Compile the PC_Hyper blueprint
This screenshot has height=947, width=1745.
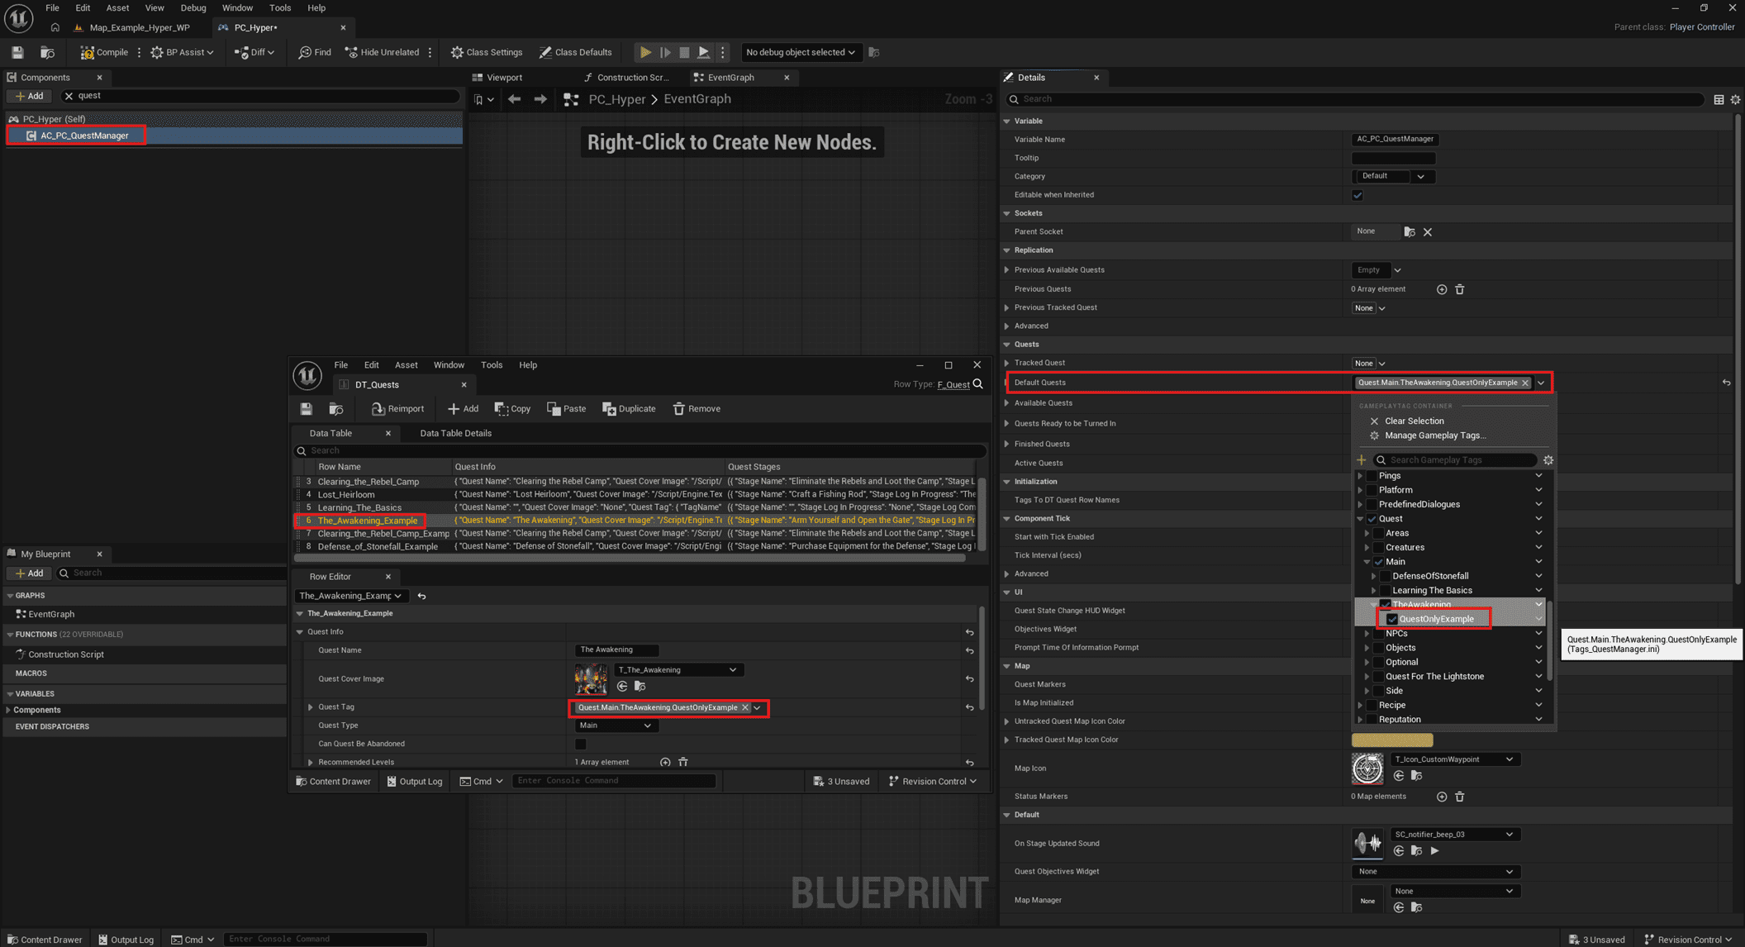click(104, 52)
